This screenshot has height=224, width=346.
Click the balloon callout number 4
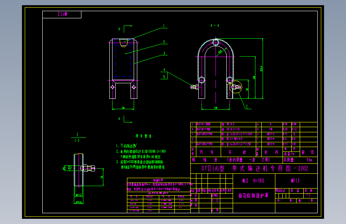[164, 70]
